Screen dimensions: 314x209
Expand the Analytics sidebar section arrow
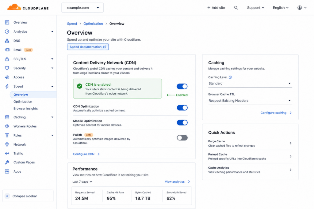52,32
